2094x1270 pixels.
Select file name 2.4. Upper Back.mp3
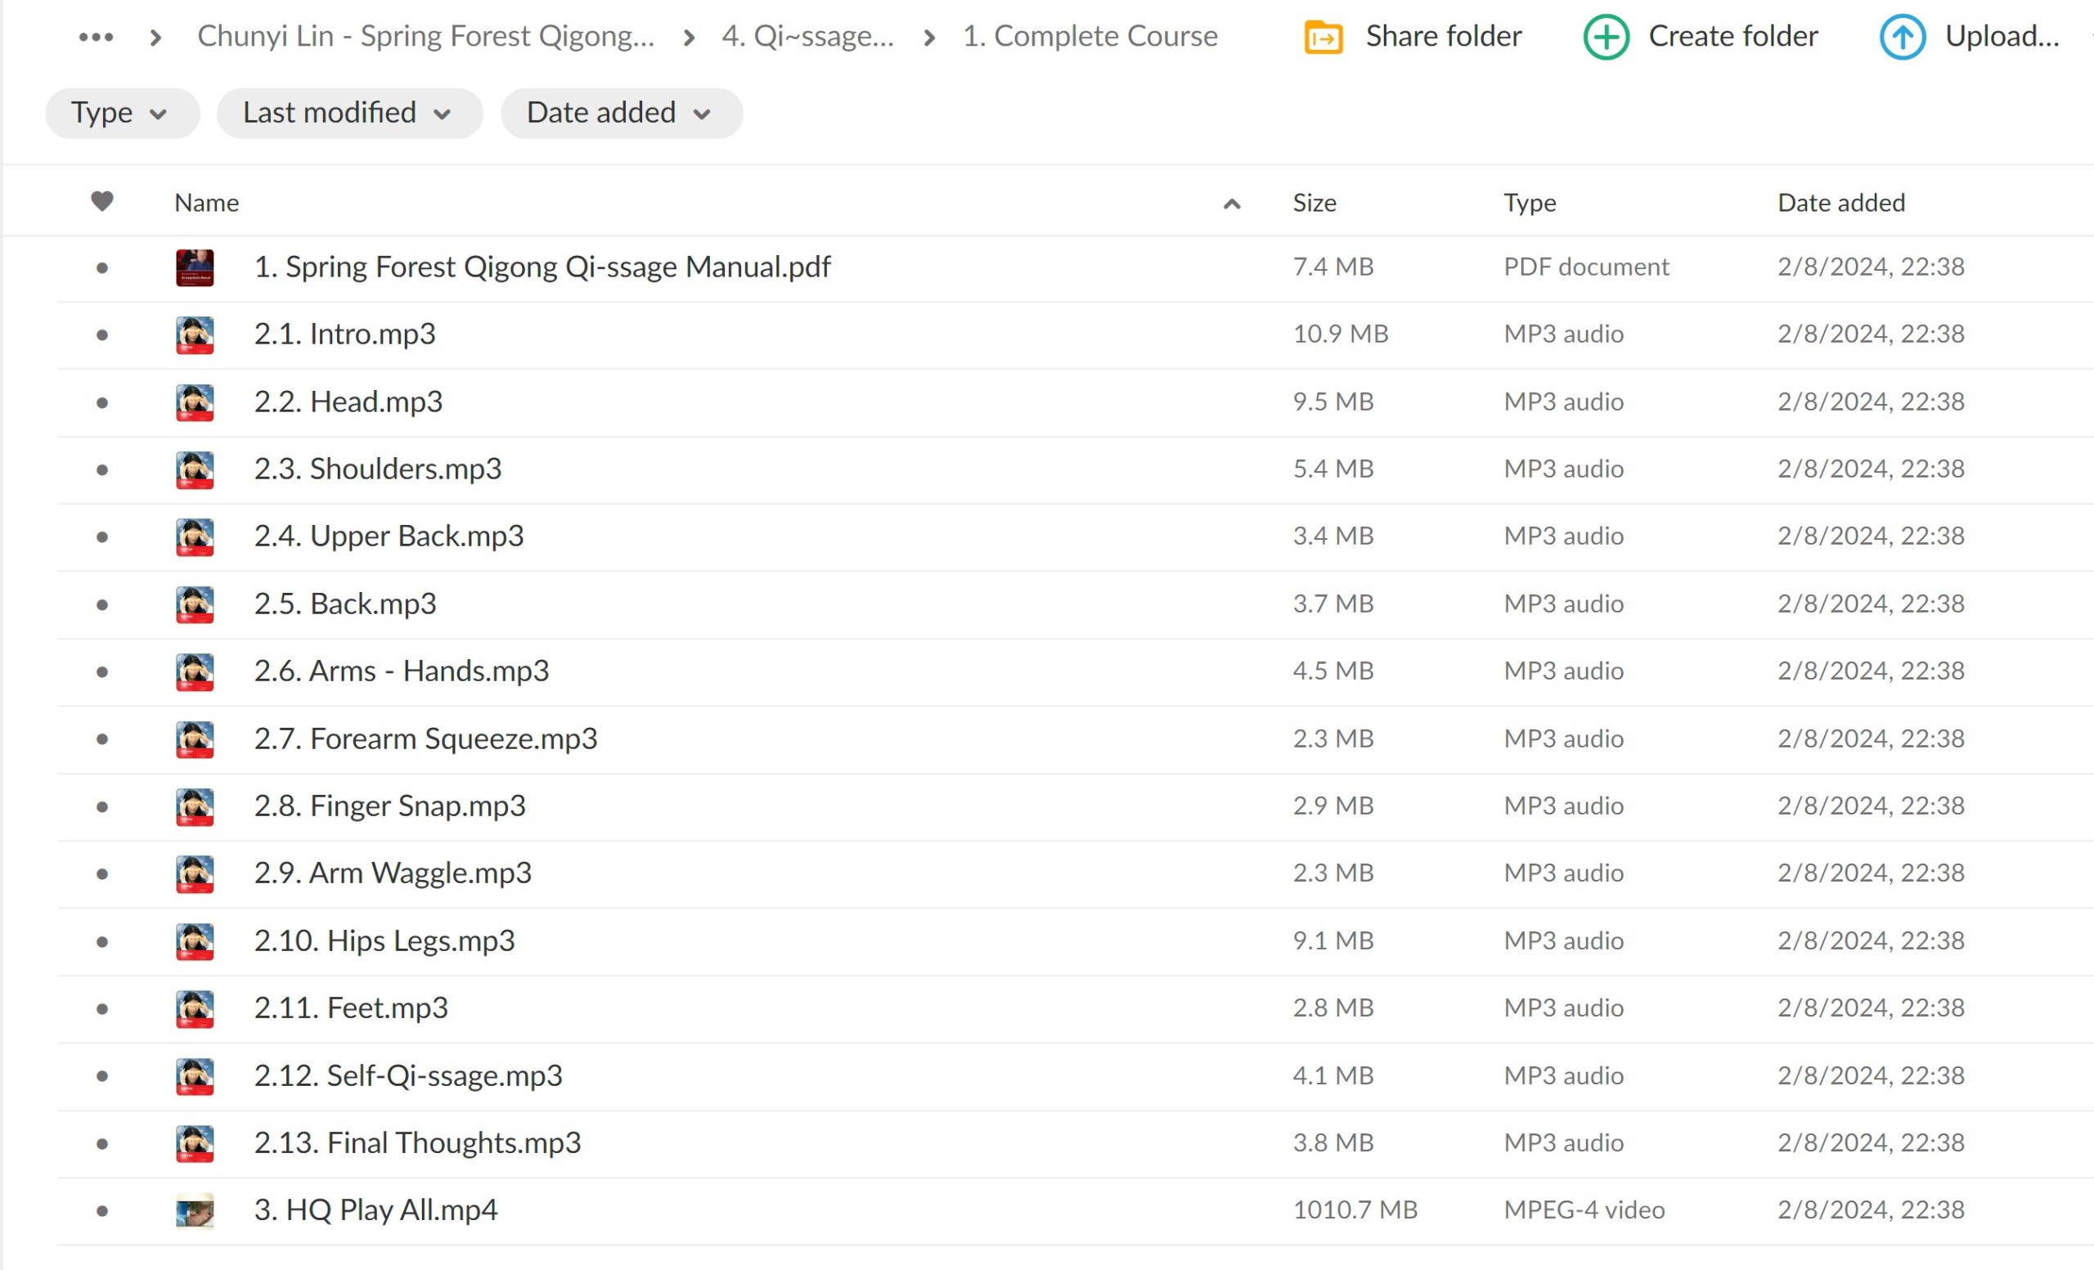click(389, 537)
